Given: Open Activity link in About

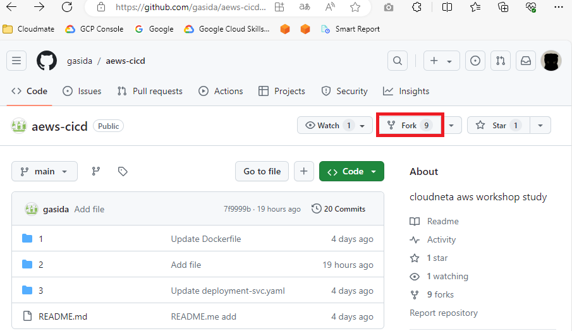Looking at the screenshot, I should (433, 240).
